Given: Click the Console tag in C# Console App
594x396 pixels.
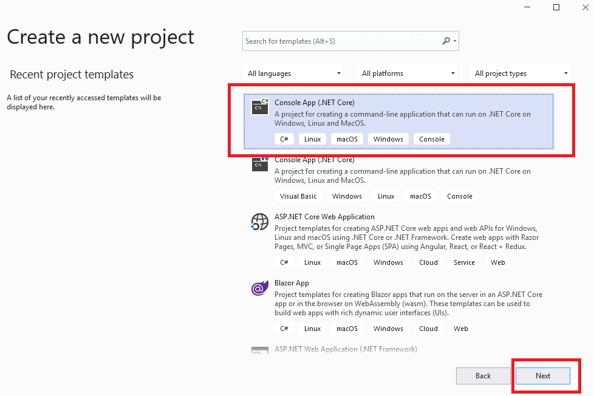Looking at the screenshot, I should pyautogui.click(x=431, y=139).
